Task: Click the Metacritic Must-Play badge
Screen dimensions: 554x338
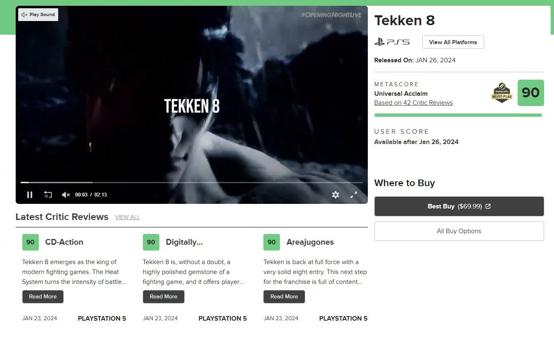Action: pyautogui.click(x=502, y=93)
